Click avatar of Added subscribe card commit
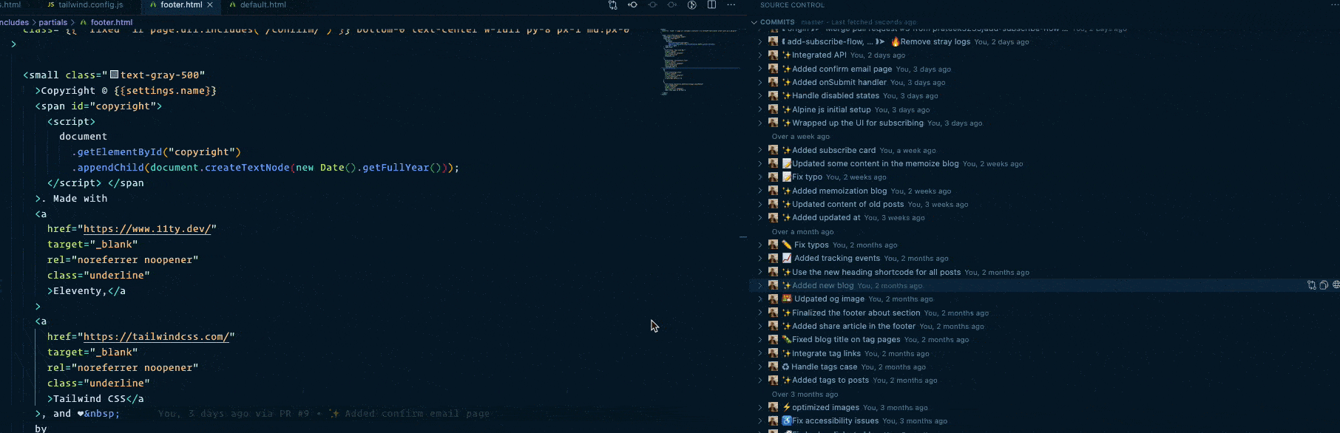The image size is (1340, 433). [x=773, y=150]
